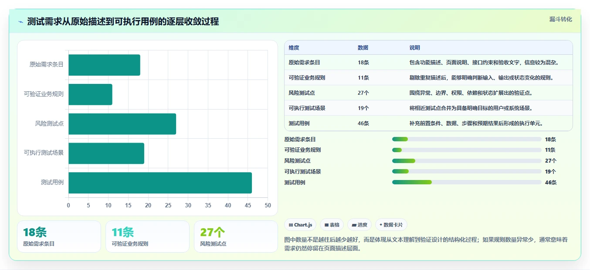Click the 测试用例 progress bar
Viewport: 590px width, 270px height.
(467, 182)
